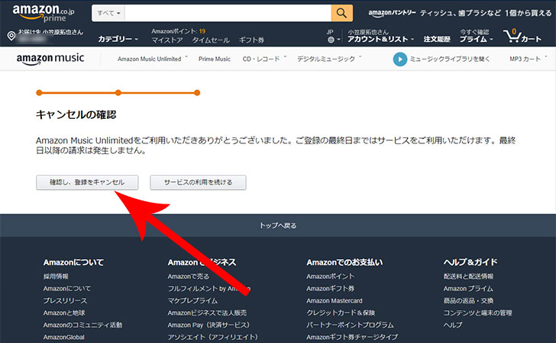Click トップへ戻る bar
This screenshot has height=343, width=556.
click(x=278, y=226)
